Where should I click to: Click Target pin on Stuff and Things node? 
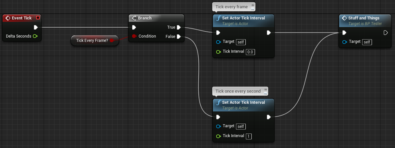click(x=344, y=42)
